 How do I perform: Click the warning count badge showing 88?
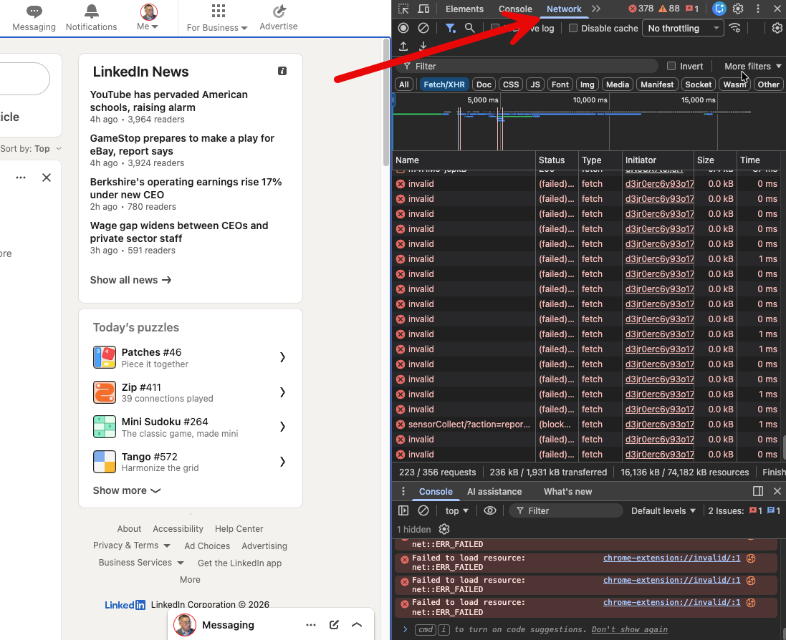pos(669,9)
